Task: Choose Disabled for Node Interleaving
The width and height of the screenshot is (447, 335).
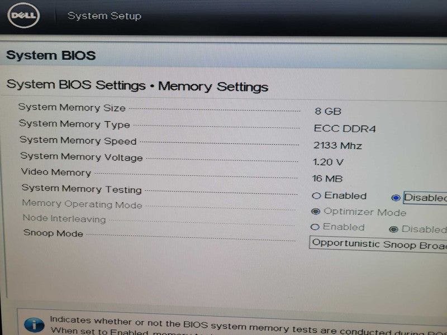Action: tap(394, 229)
